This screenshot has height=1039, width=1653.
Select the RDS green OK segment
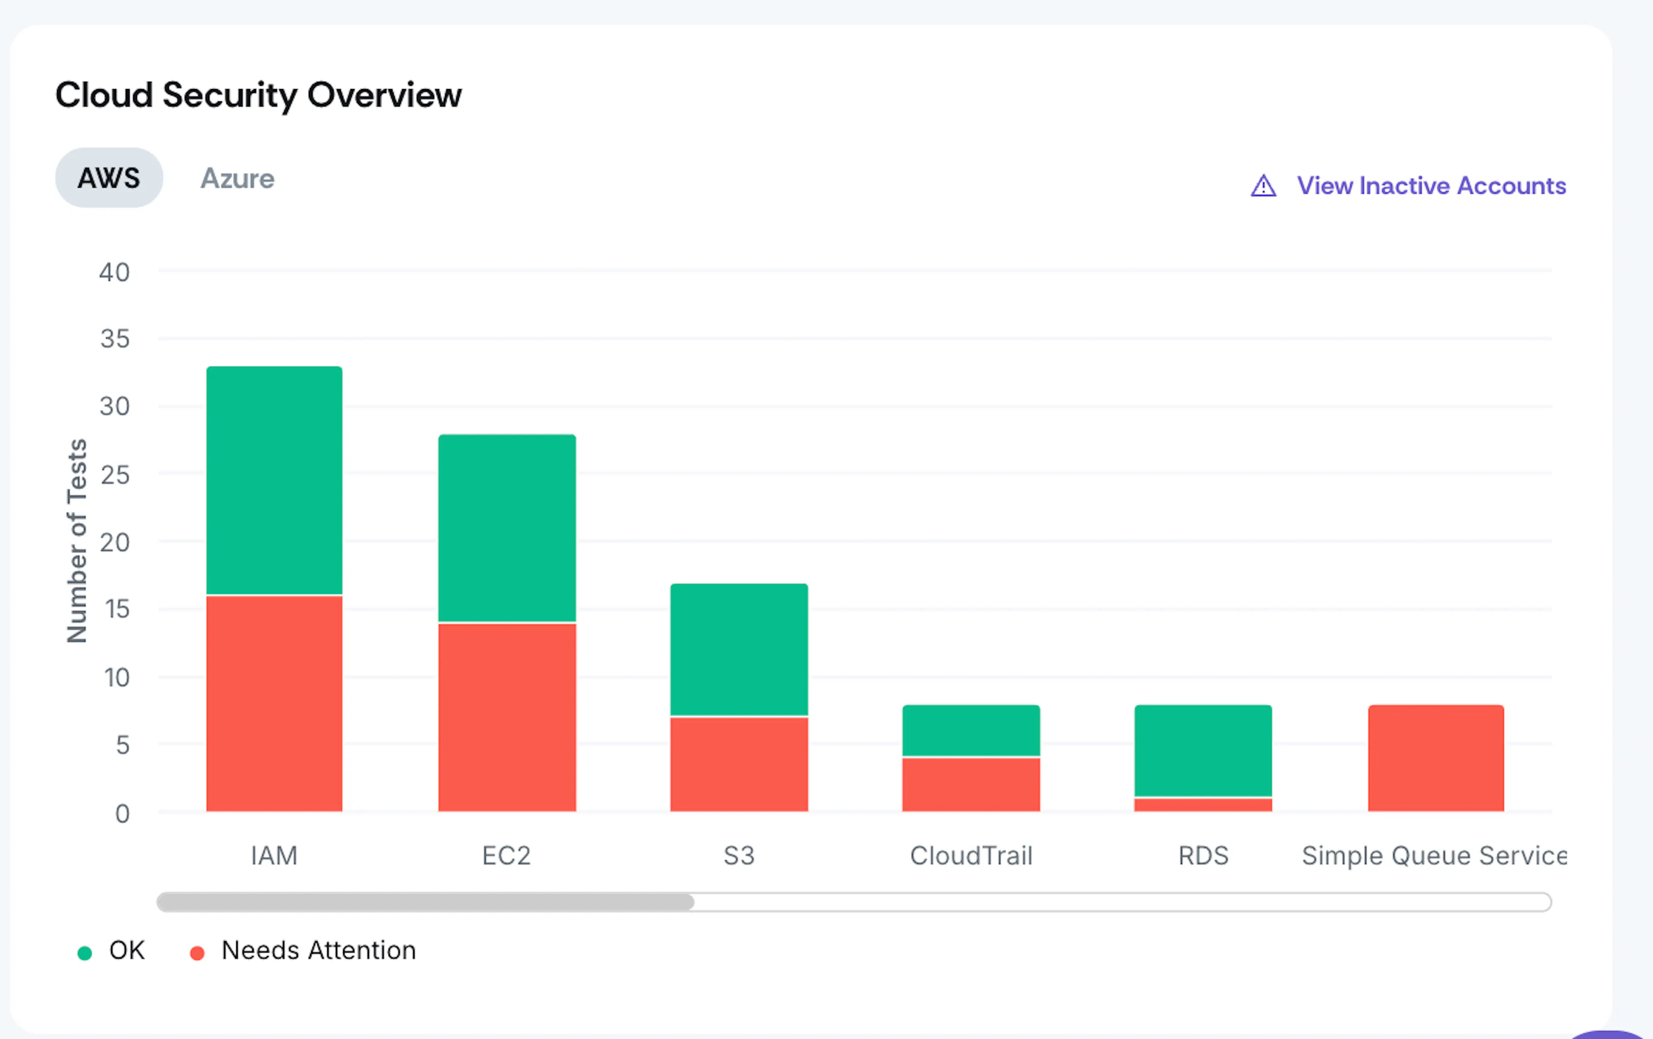(x=1203, y=751)
